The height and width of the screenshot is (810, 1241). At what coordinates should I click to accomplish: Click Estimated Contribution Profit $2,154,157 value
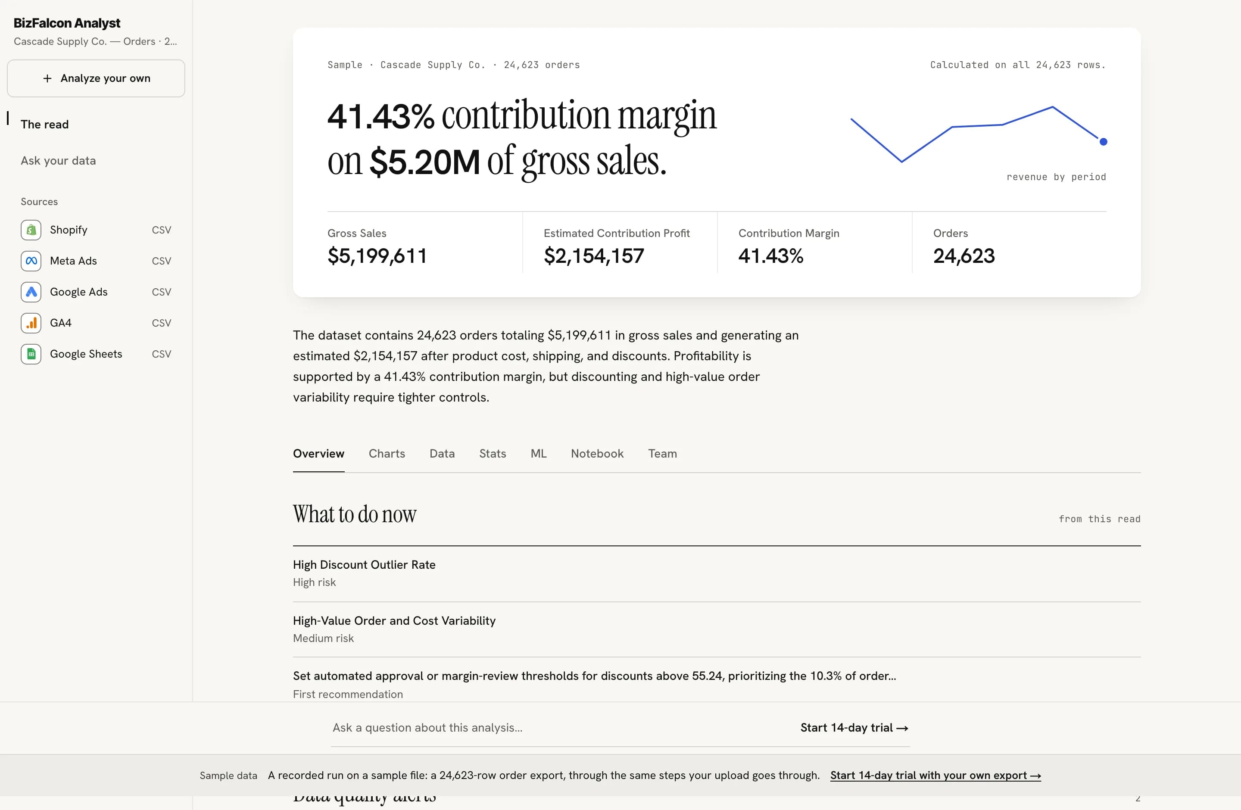(x=594, y=256)
